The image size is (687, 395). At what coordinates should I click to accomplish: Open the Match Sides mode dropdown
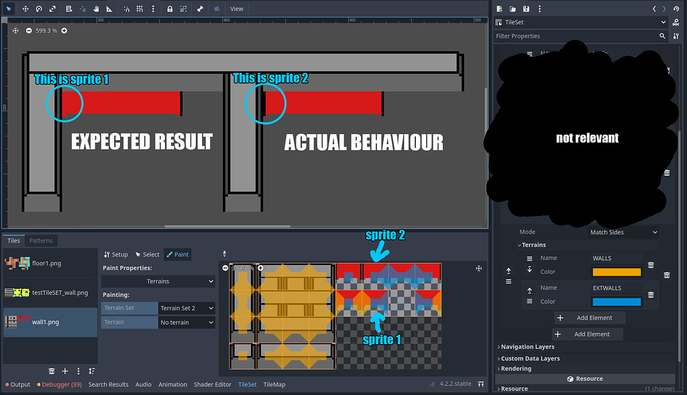click(x=623, y=231)
